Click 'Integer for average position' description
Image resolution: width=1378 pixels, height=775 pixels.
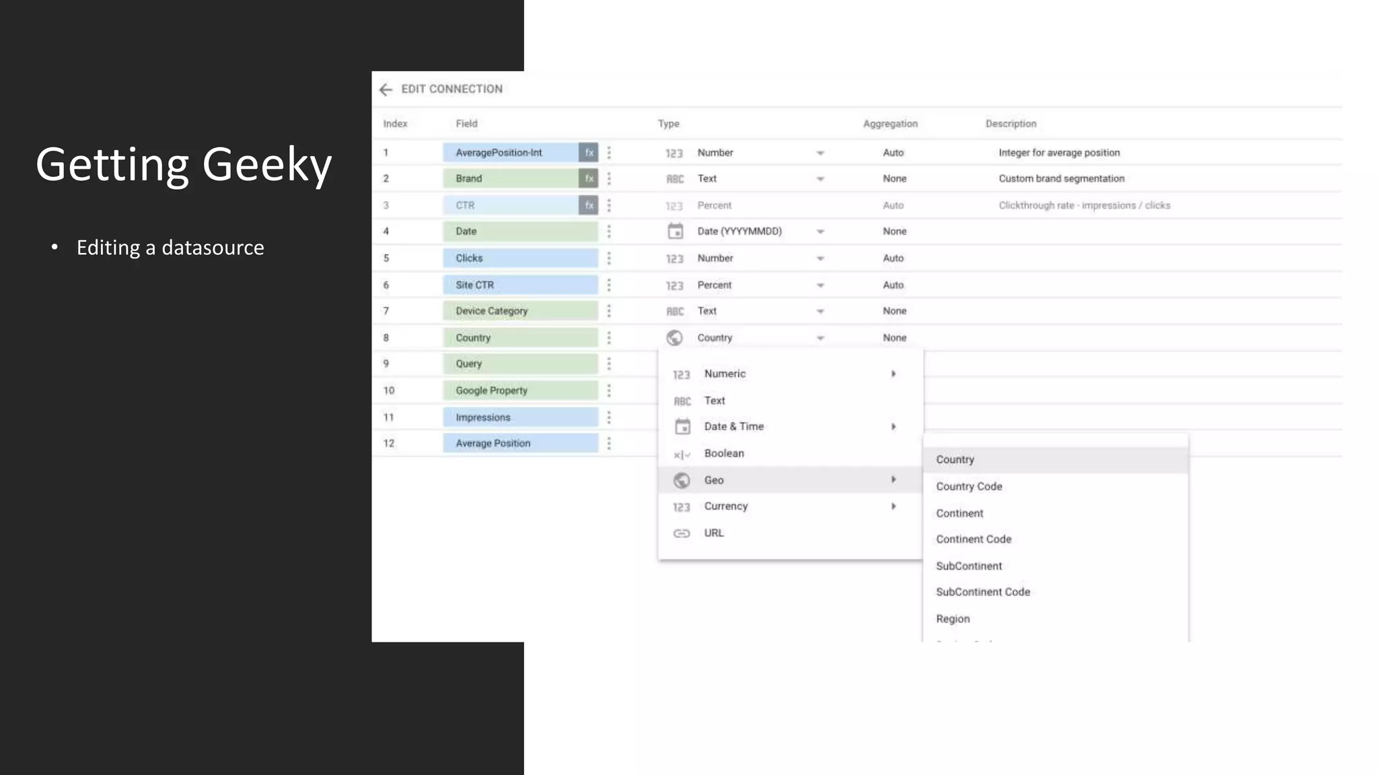point(1059,153)
